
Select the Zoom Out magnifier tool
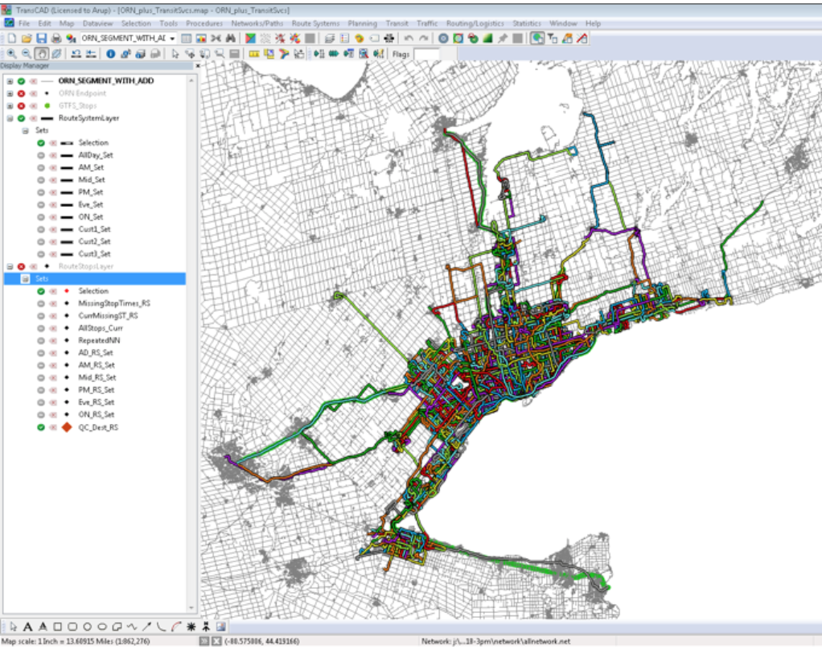(27, 53)
